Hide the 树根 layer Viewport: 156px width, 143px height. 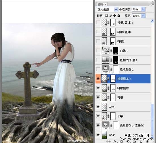98,97
